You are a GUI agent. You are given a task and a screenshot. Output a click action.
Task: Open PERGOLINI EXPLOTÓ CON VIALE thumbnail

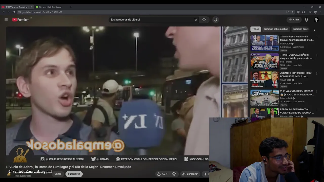click(x=265, y=113)
